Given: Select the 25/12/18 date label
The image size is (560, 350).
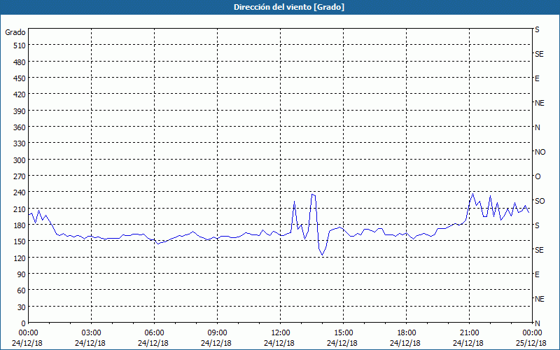Looking at the screenshot, I should pyautogui.click(x=531, y=343).
